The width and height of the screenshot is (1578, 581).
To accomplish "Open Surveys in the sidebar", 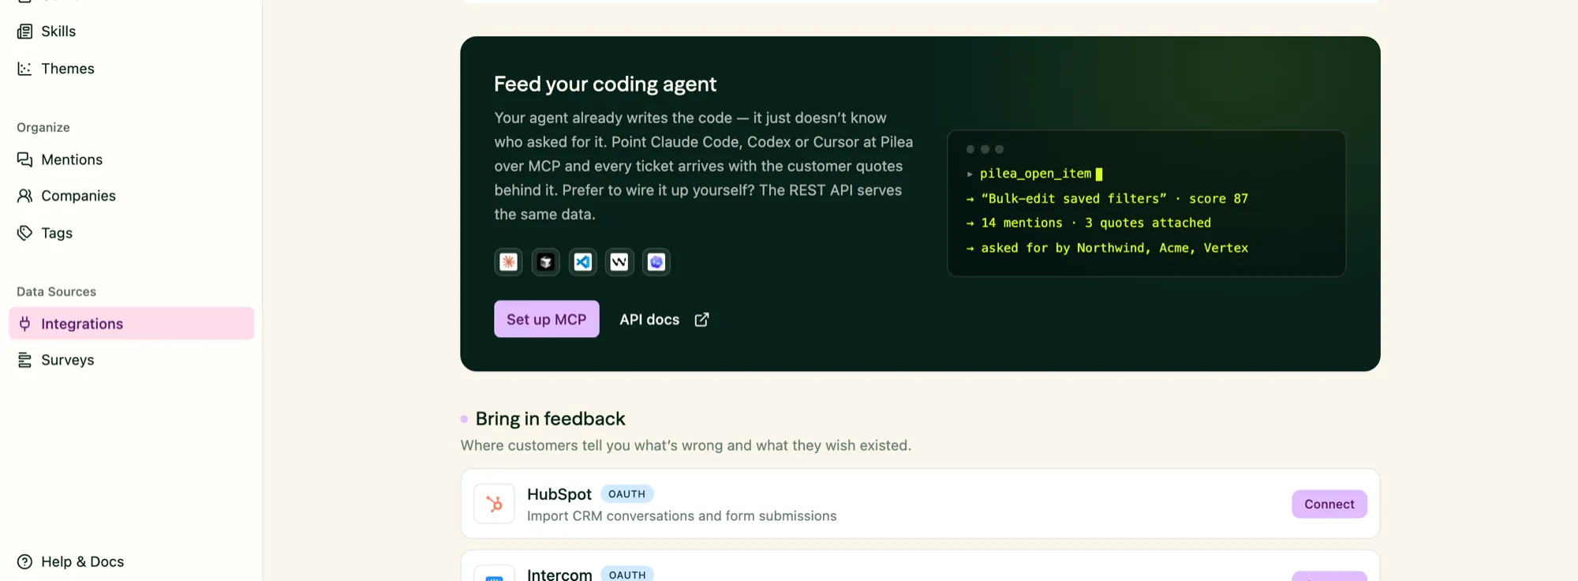I will click(131, 360).
